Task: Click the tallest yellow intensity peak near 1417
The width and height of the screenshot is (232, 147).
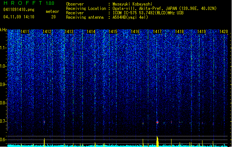Action: (157, 141)
